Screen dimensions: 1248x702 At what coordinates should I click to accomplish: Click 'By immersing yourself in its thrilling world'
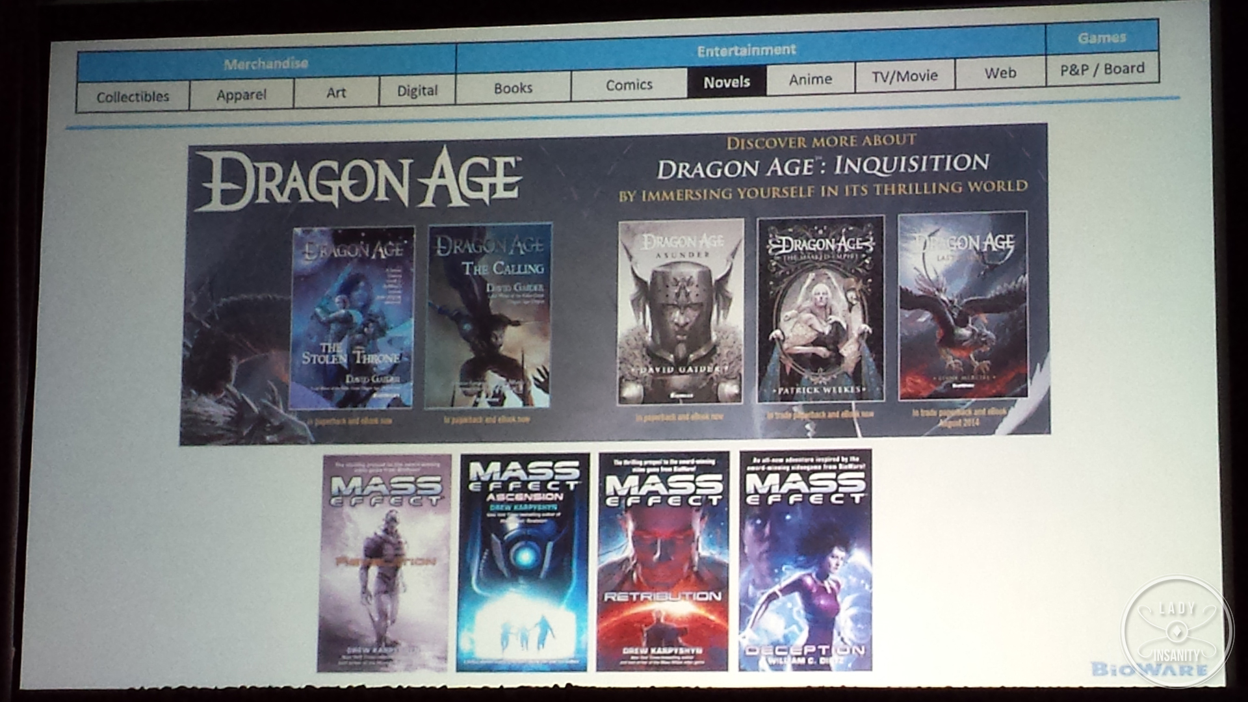pos(823,191)
